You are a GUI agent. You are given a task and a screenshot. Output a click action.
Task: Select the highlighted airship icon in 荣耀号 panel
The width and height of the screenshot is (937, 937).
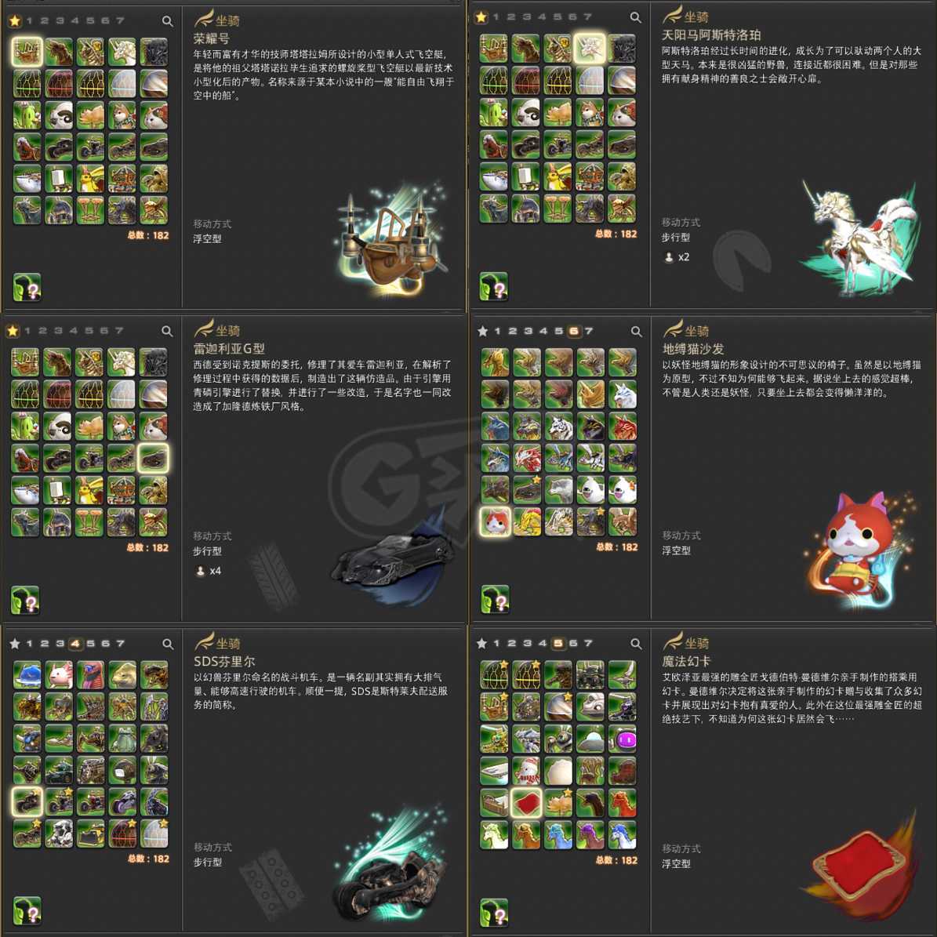click(x=27, y=52)
